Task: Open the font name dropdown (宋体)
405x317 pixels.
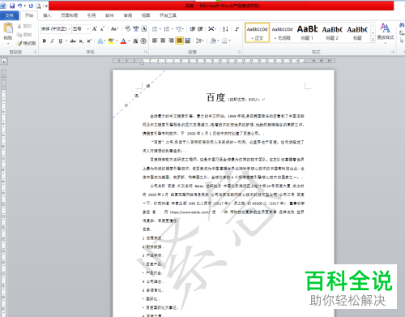Action: tap(70, 28)
